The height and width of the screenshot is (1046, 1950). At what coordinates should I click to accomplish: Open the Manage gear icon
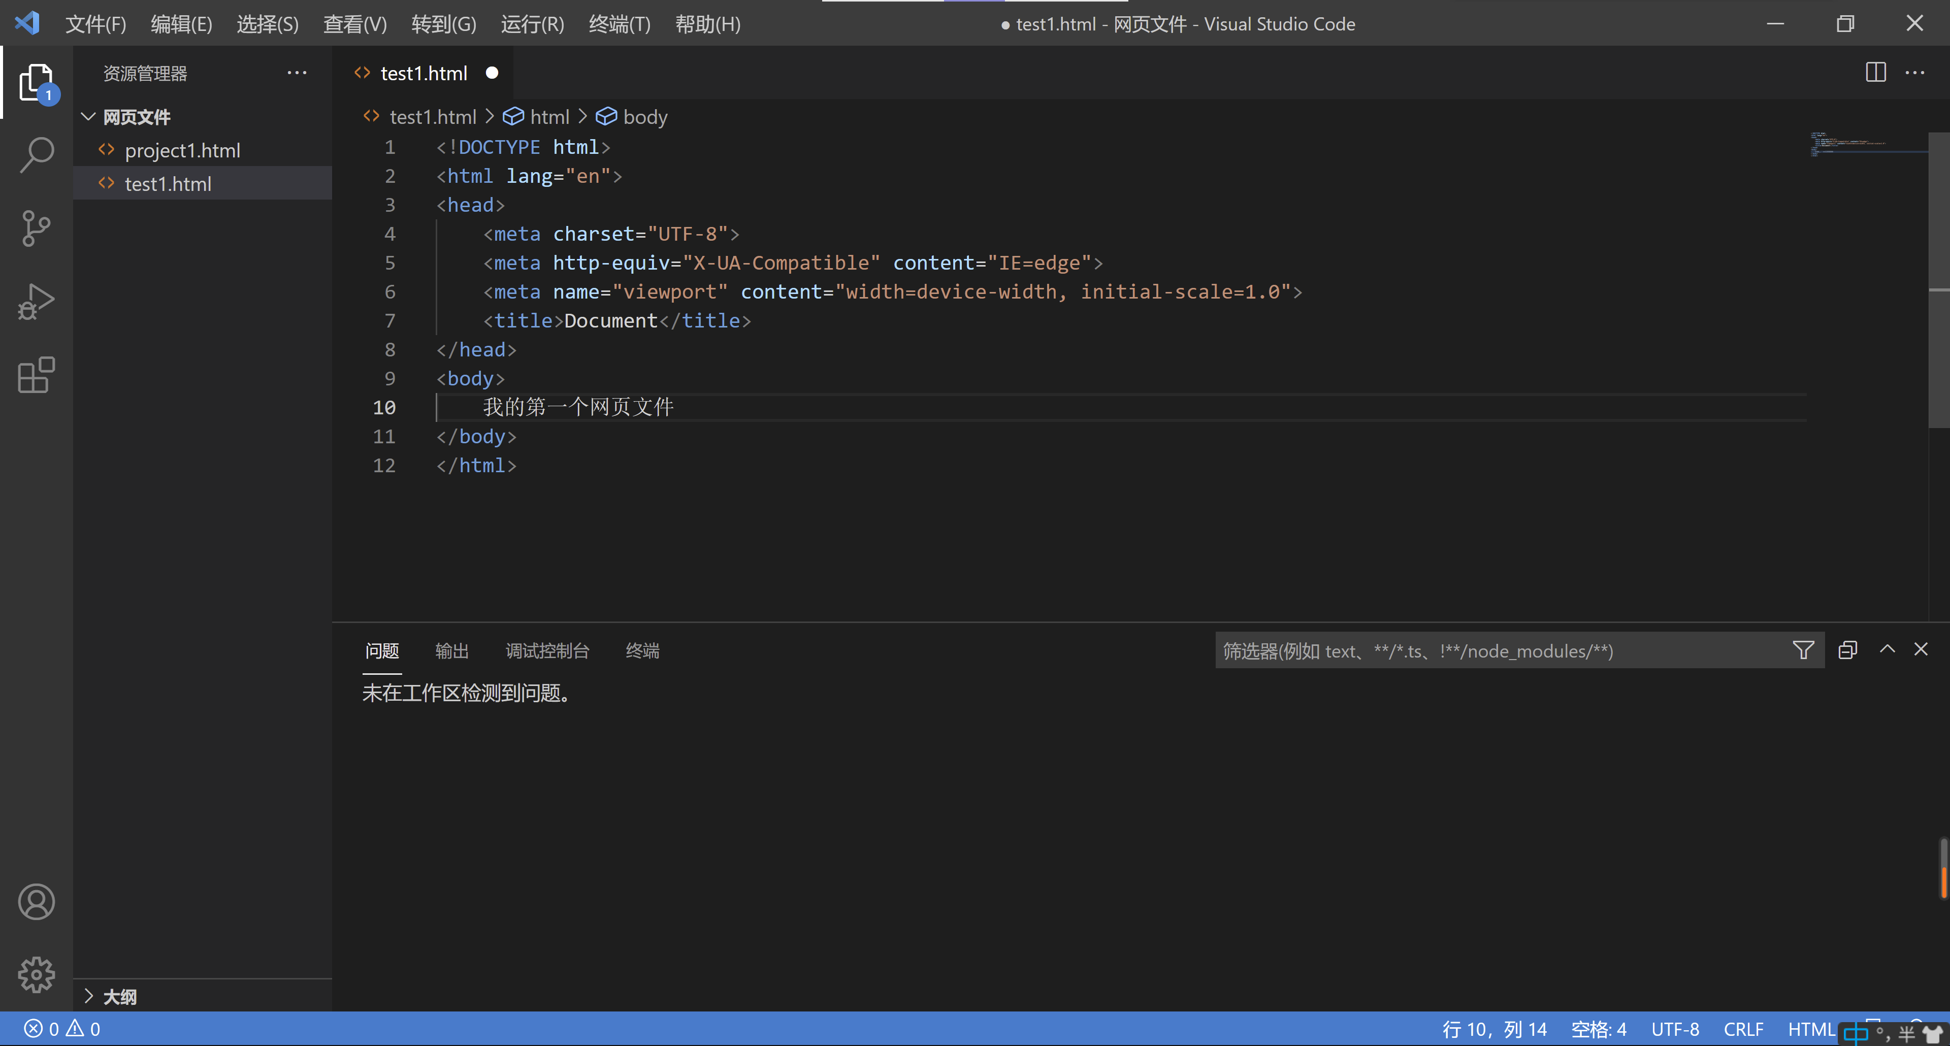pyautogui.click(x=36, y=975)
